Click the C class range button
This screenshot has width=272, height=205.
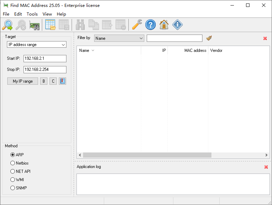point(53,81)
